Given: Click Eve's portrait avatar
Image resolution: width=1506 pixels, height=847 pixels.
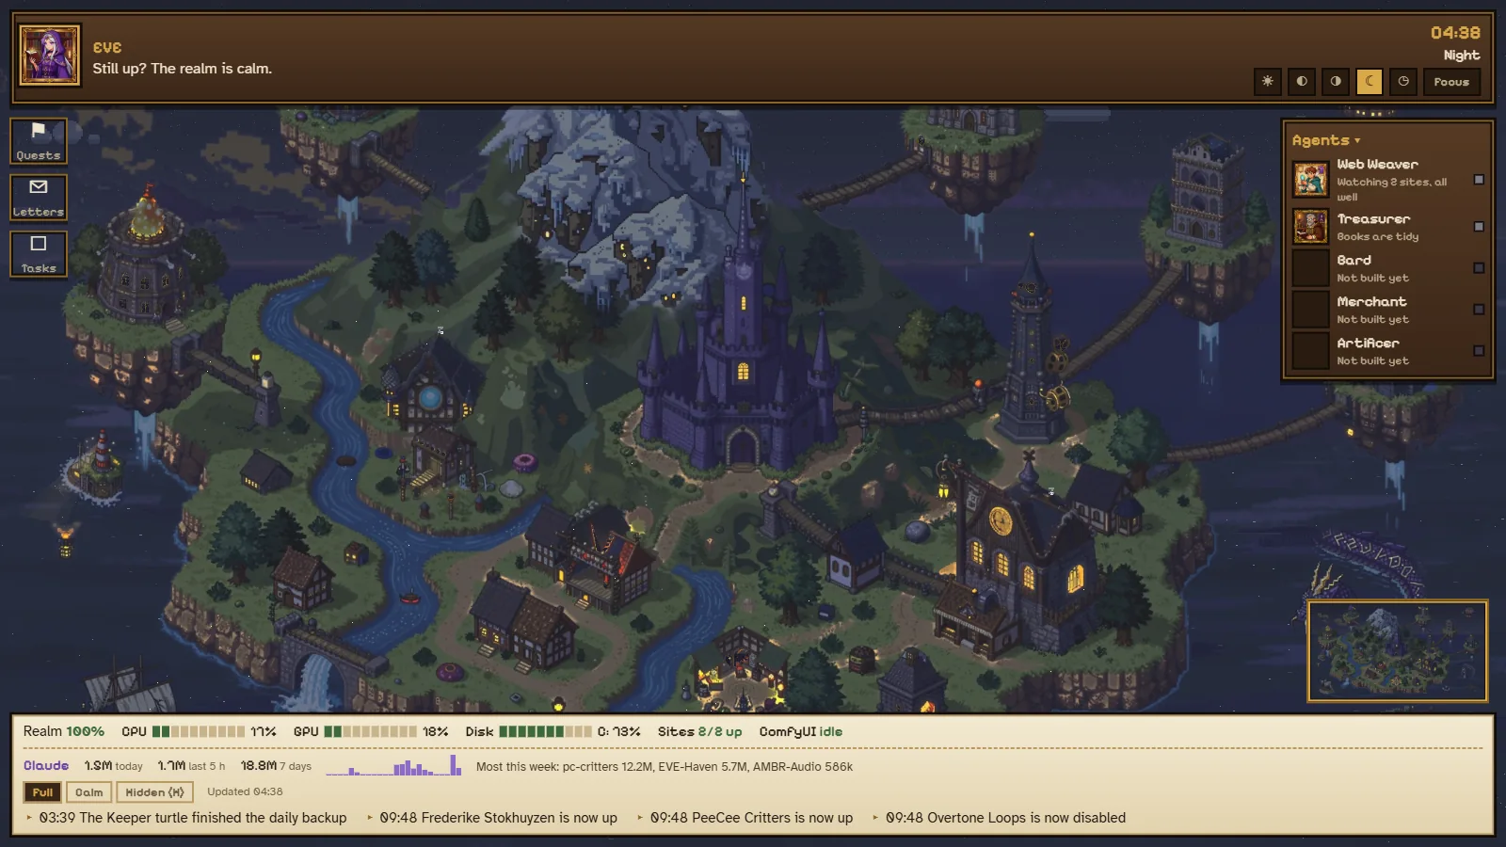Looking at the screenshot, I should [50, 56].
